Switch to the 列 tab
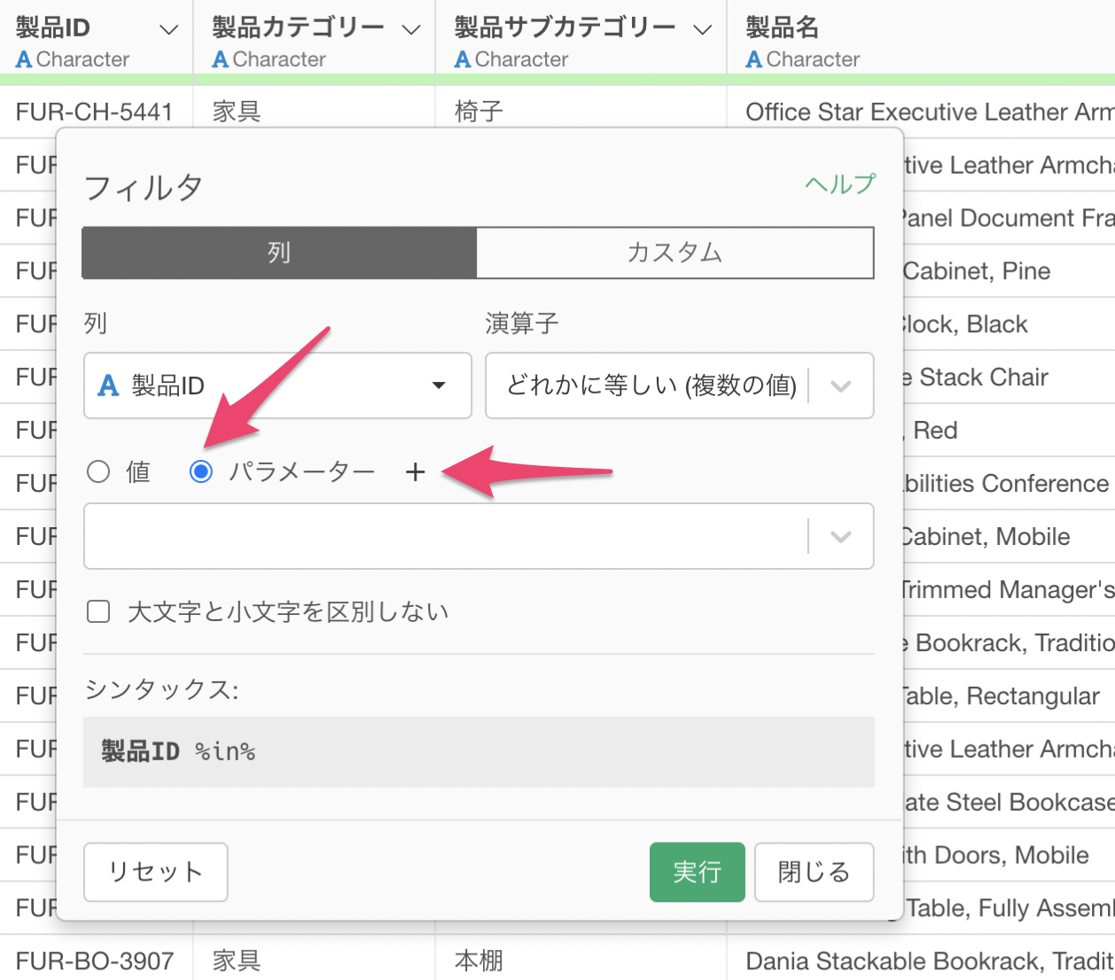This screenshot has width=1115, height=980. (x=279, y=253)
